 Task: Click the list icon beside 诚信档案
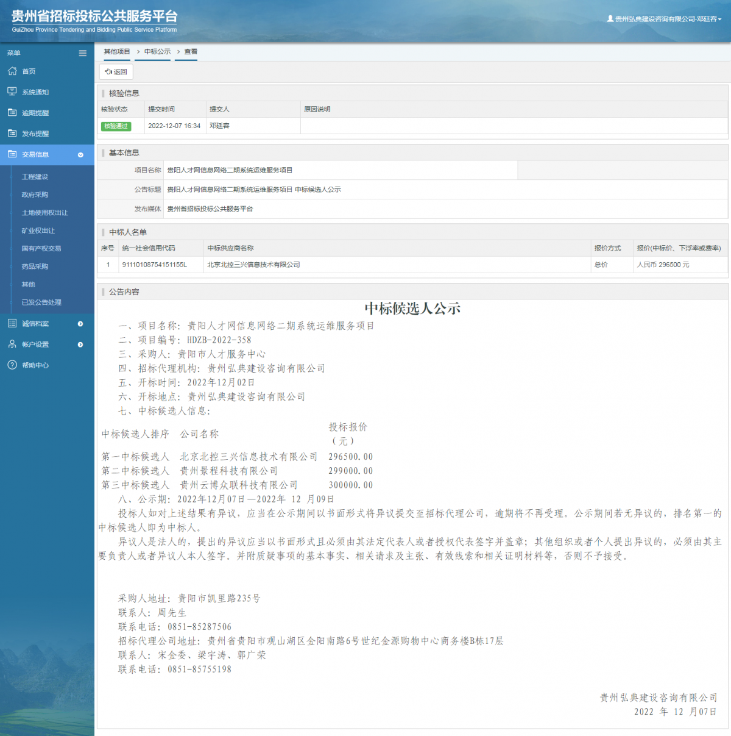pyautogui.click(x=12, y=323)
